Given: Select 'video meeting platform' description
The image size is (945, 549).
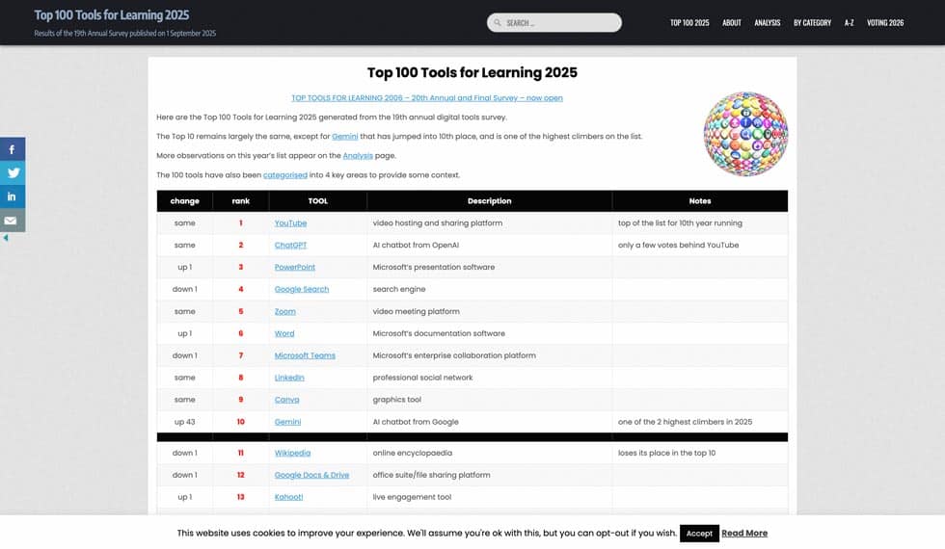Looking at the screenshot, I should tap(416, 312).
